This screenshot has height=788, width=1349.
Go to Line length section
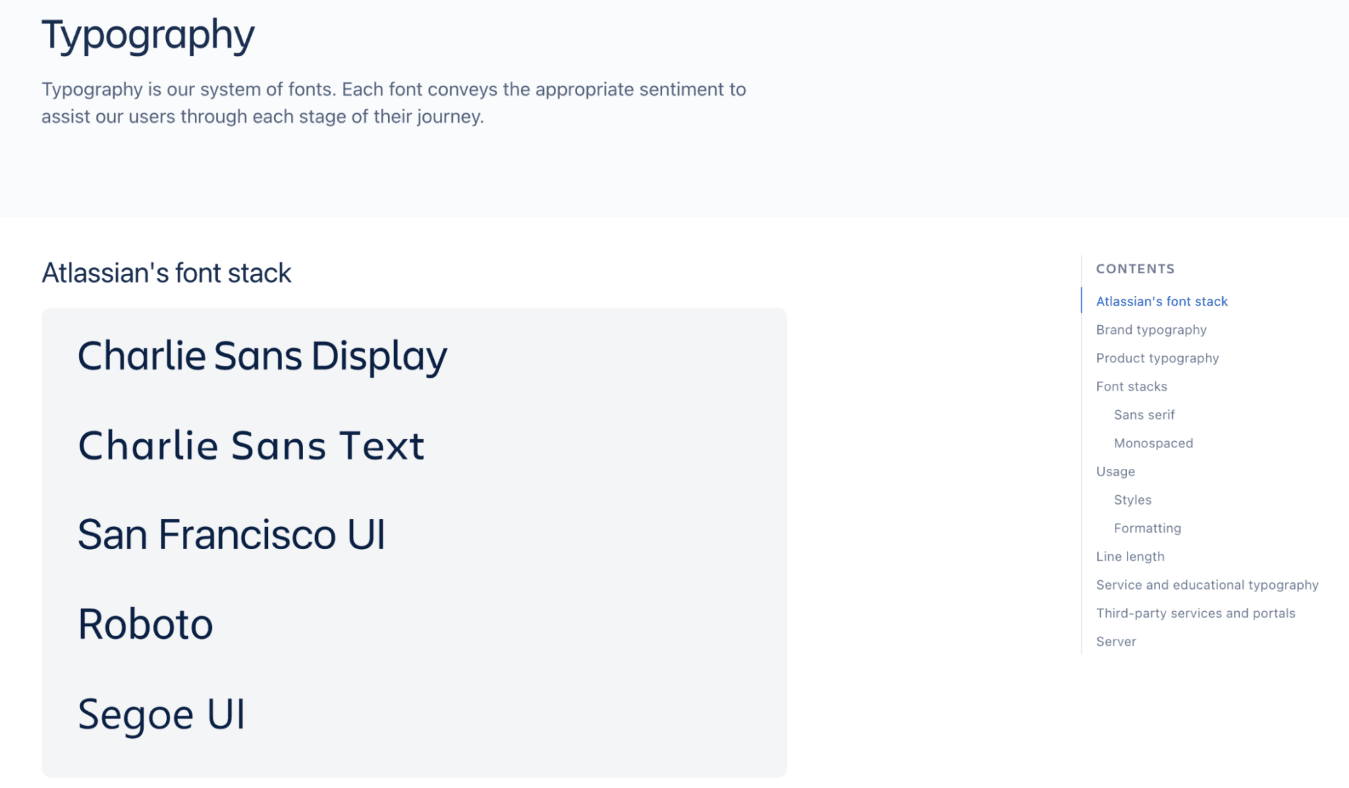[x=1130, y=557]
